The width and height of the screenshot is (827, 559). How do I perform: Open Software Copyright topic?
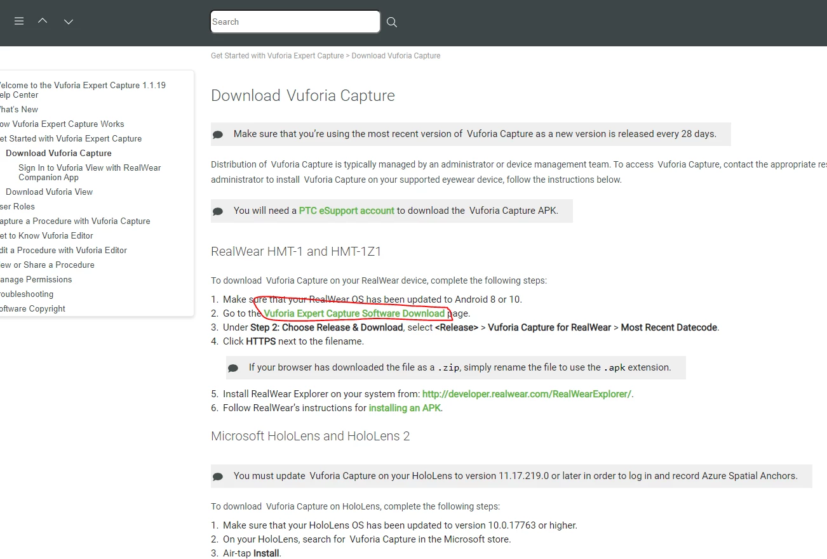point(32,308)
